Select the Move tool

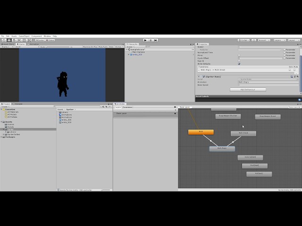9,40
